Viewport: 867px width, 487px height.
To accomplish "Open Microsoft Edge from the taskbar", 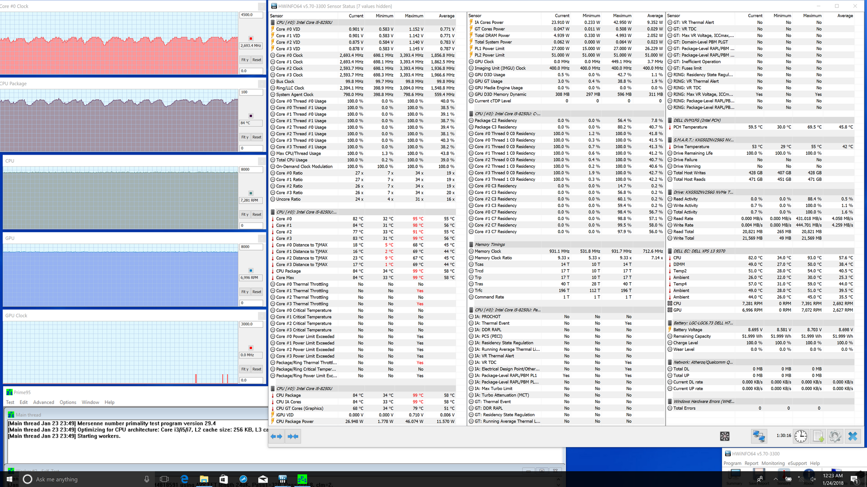I will [x=184, y=479].
